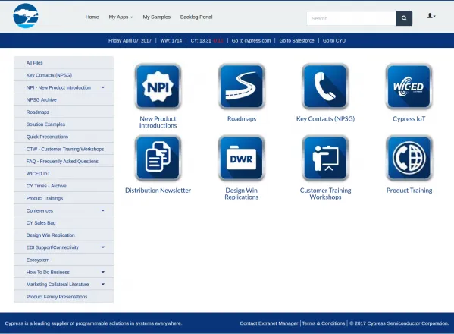Open WICED IoT sidebar entry
Image resolution: width=454 pixels, height=334 pixels.
(x=64, y=173)
